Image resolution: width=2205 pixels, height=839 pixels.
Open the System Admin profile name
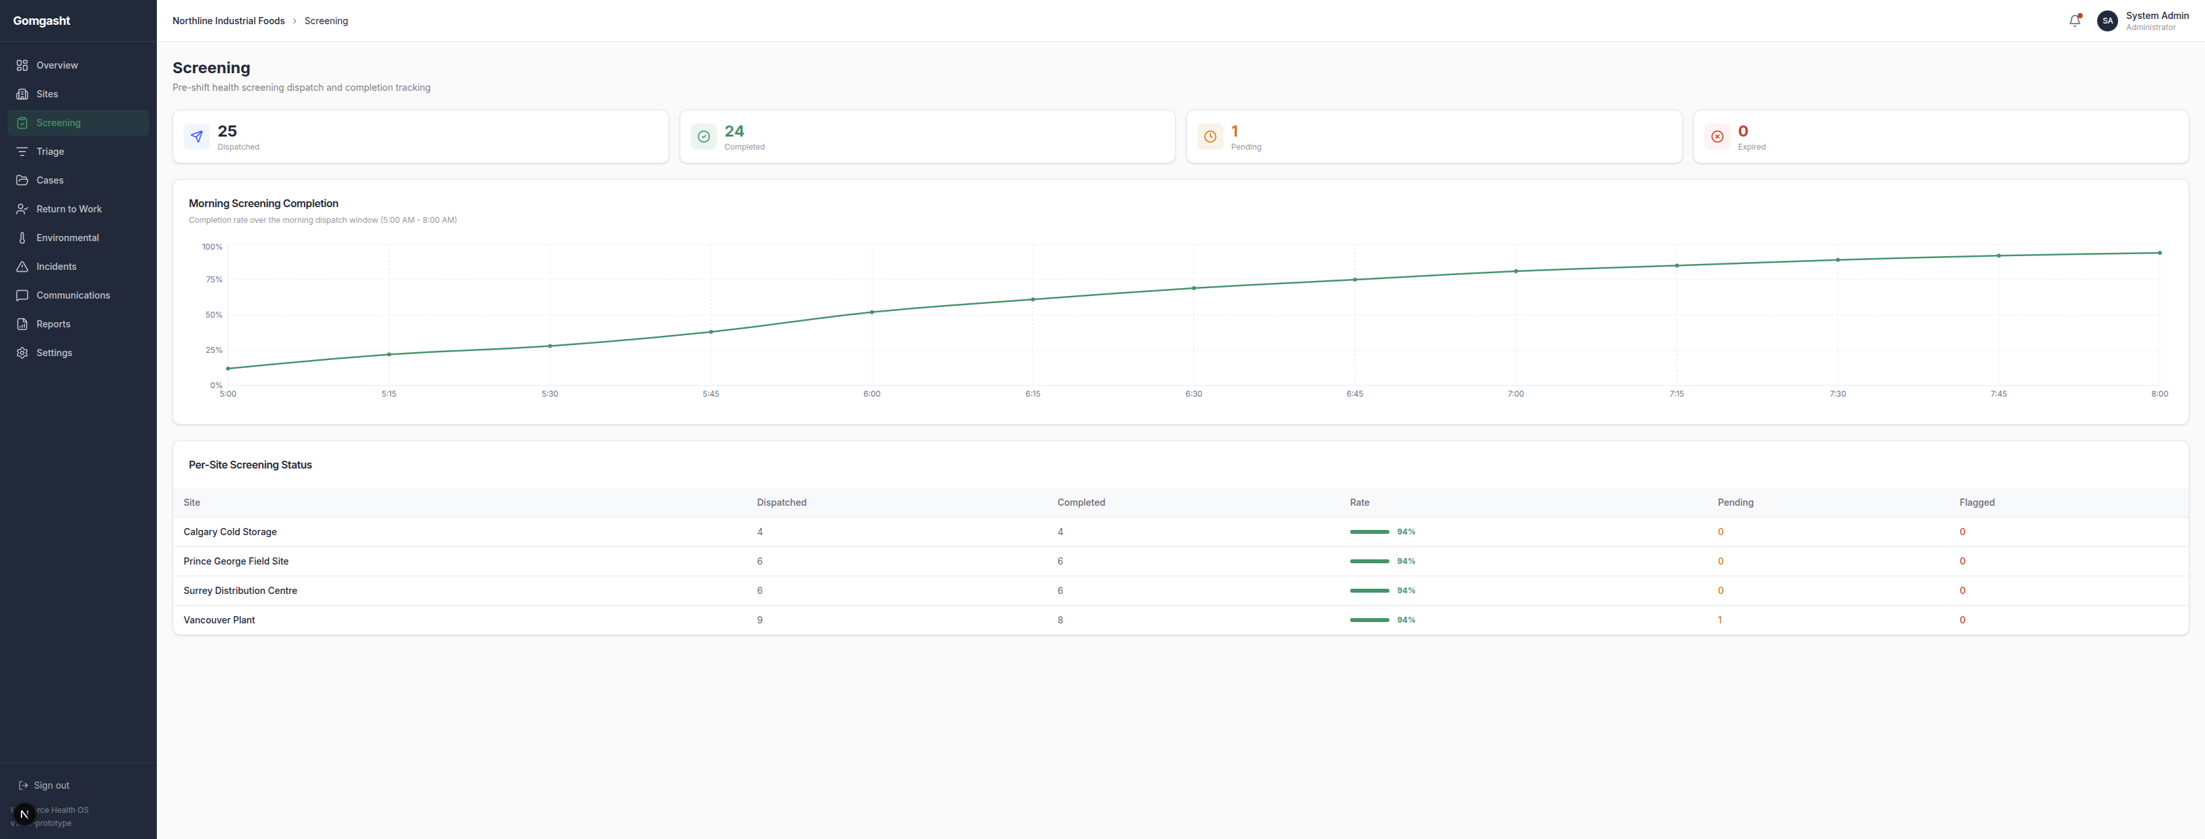2157,16
